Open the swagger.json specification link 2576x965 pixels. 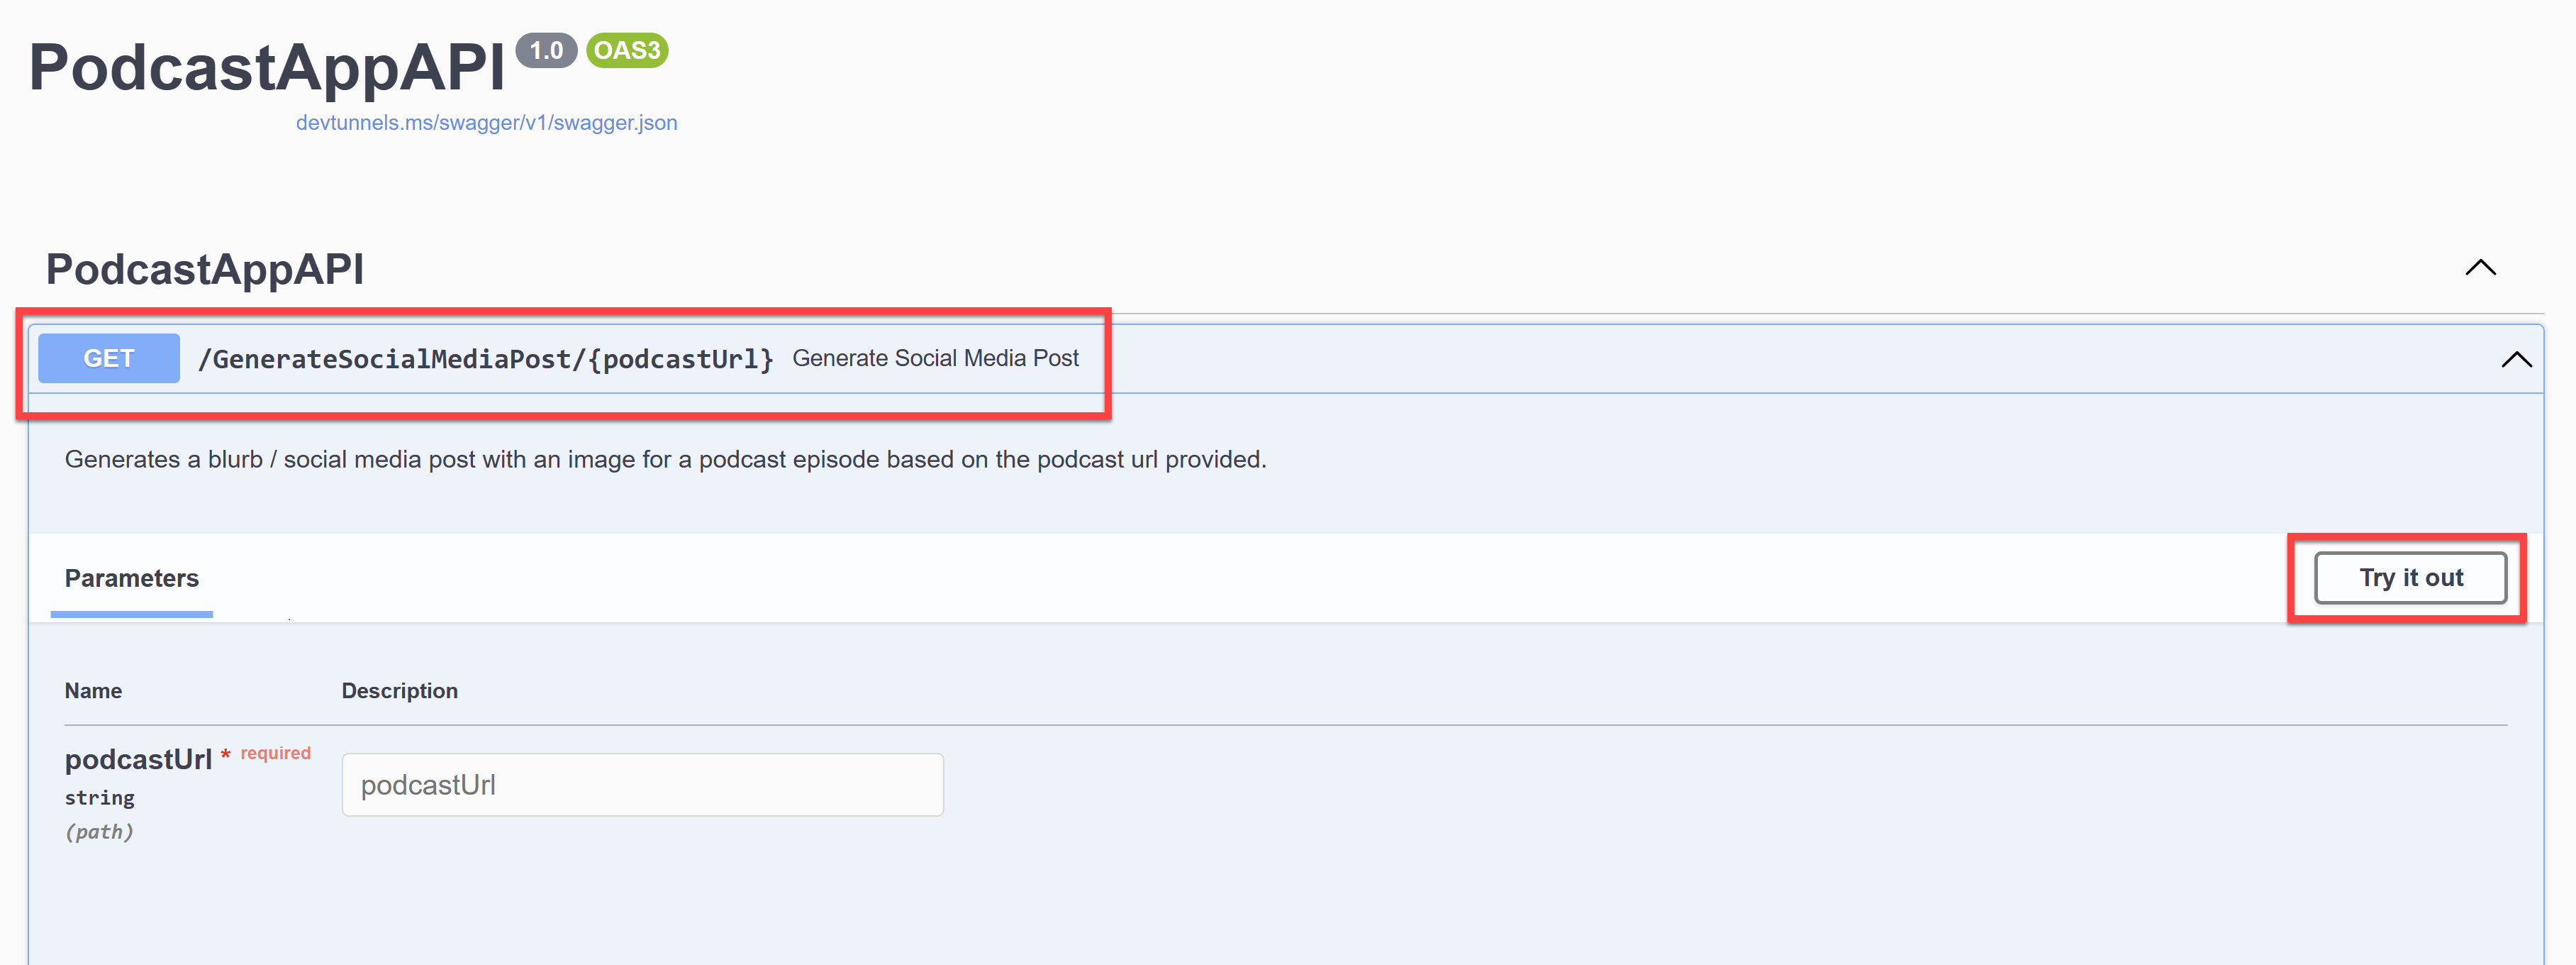(487, 122)
